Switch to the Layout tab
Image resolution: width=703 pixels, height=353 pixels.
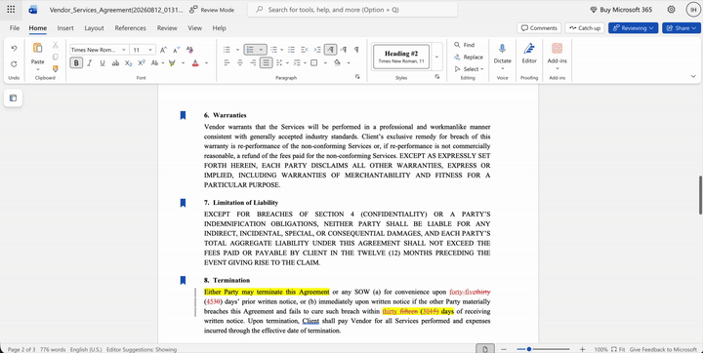pyautogui.click(x=94, y=27)
